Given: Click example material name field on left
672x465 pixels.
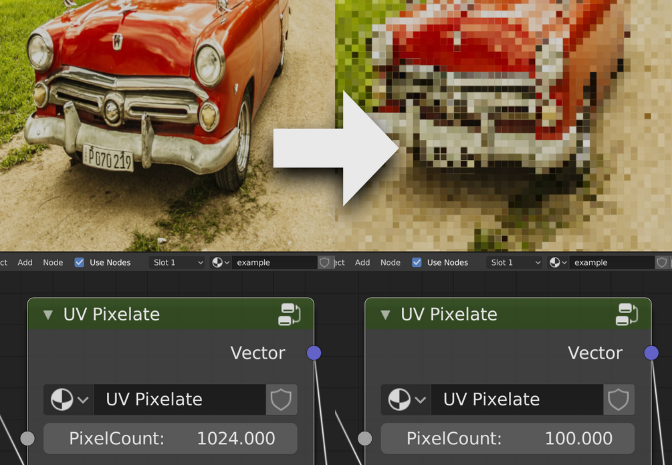Looking at the screenshot, I should pyautogui.click(x=274, y=262).
